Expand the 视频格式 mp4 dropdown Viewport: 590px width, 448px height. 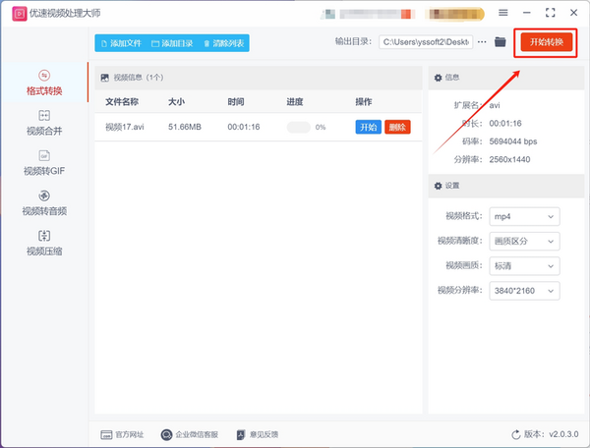pyautogui.click(x=524, y=216)
